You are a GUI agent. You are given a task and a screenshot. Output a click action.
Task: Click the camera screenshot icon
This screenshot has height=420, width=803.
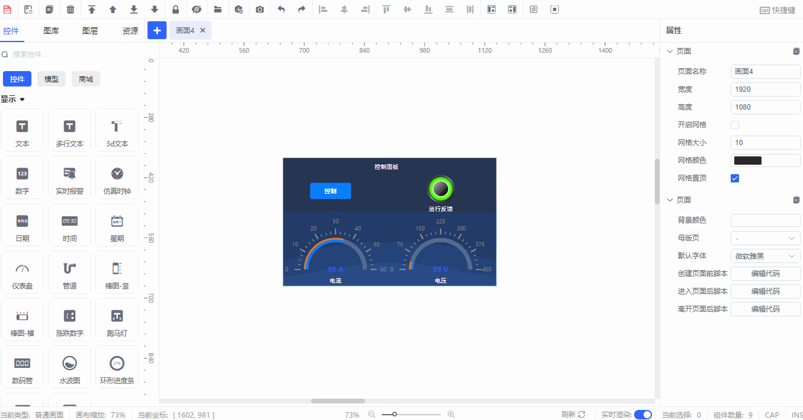click(260, 9)
